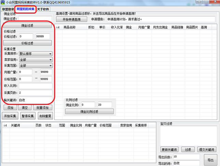
Task: Start collection with 开始采集 button
Action: coord(10,116)
